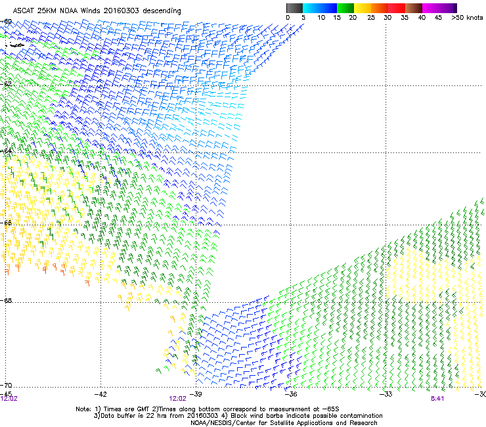Click the latitude label '-64'
This screenshot has width=486, height=427.
[x=7, y=151]
